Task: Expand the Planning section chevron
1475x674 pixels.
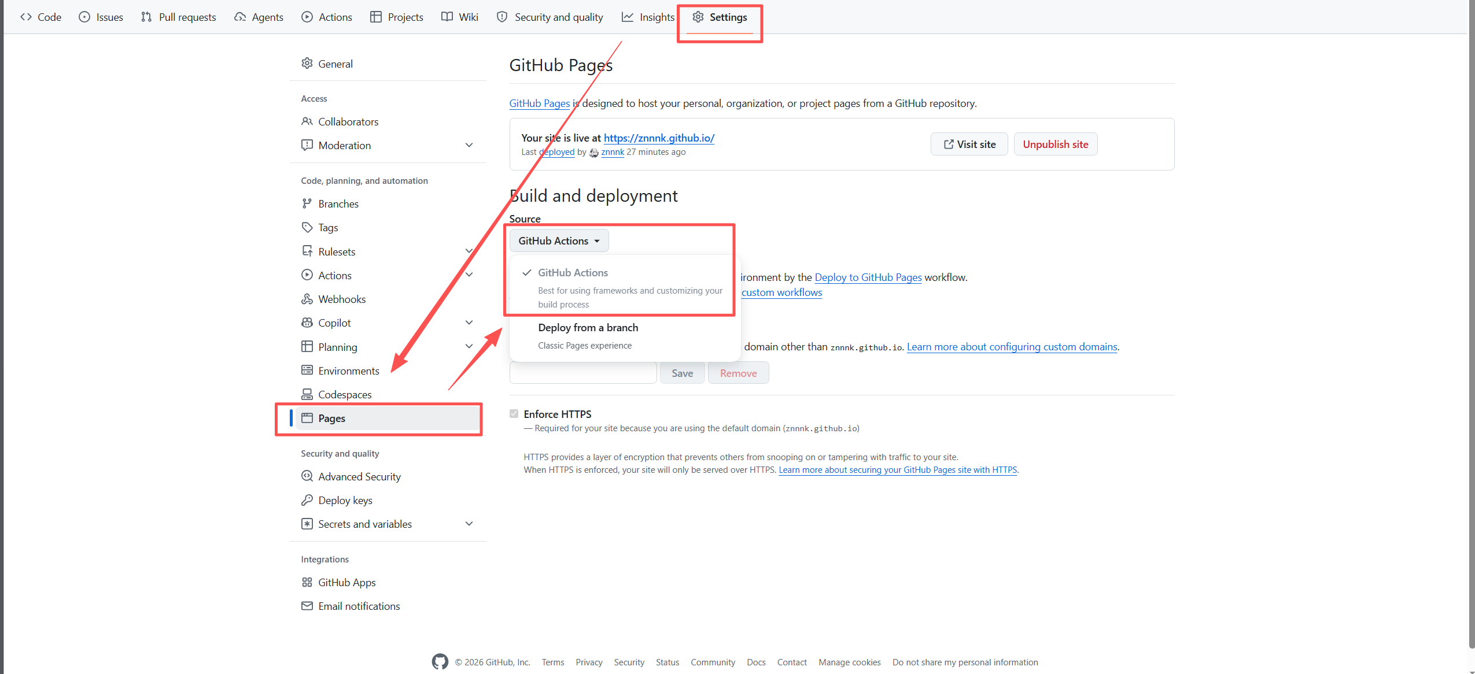Action: [469, 347]
